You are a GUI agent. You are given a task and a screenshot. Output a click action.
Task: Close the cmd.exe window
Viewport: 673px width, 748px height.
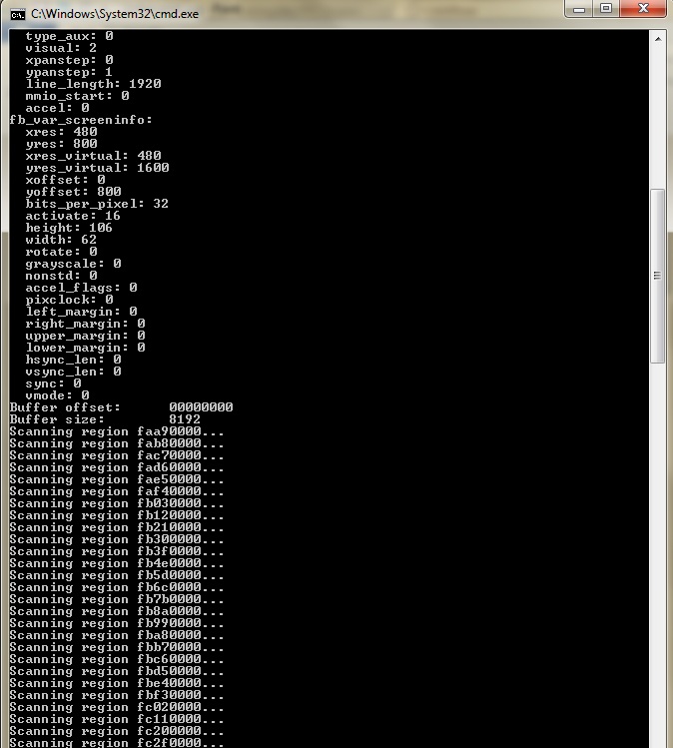[x=642, y=9]
